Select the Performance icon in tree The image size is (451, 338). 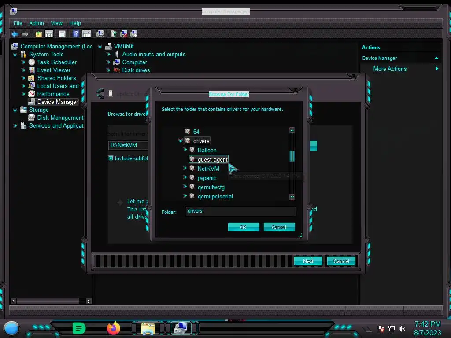click(x=32, y=94)
